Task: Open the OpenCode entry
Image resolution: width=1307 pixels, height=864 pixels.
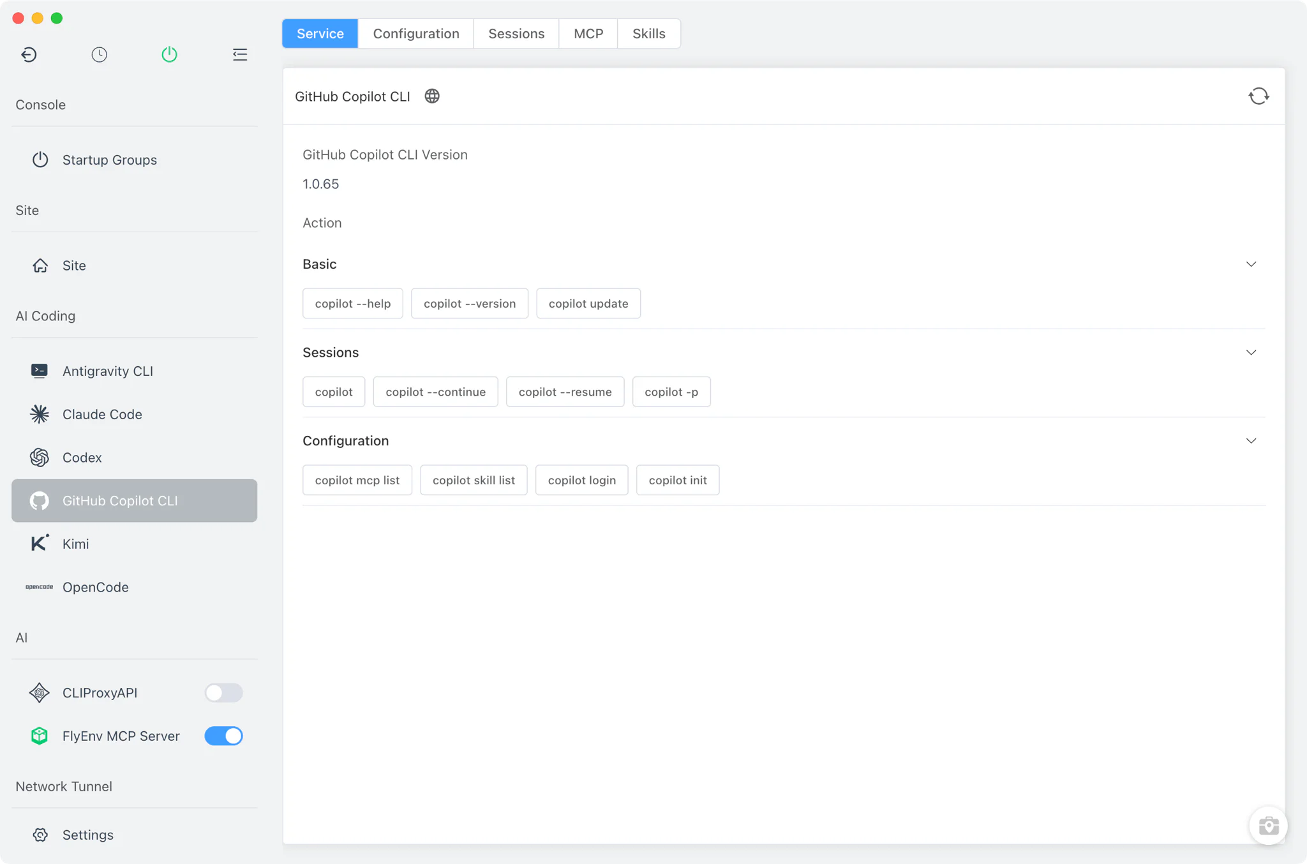Action: [135, 587]
